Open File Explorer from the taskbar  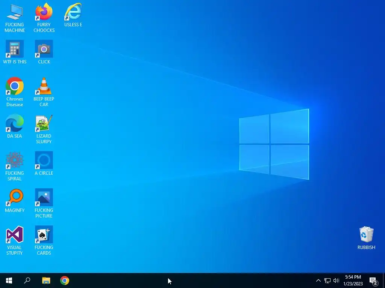point(46,280)
